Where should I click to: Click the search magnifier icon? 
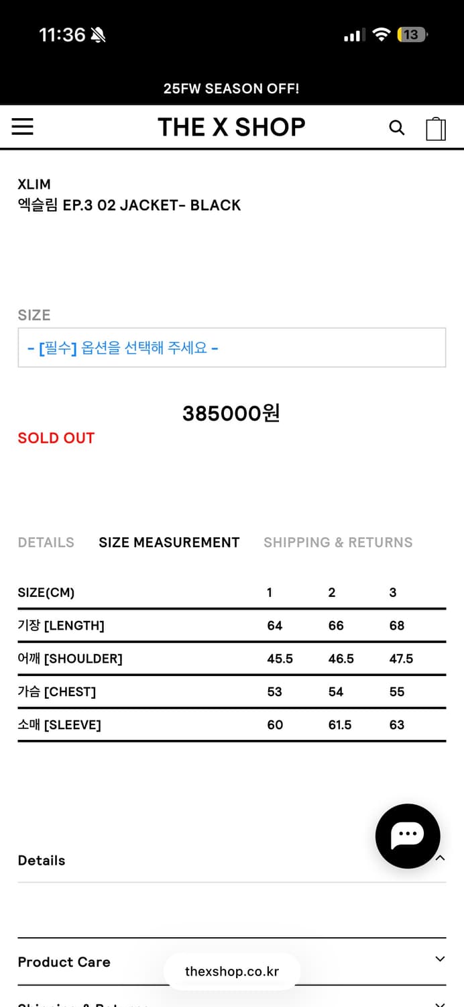[x=396, y=128]
